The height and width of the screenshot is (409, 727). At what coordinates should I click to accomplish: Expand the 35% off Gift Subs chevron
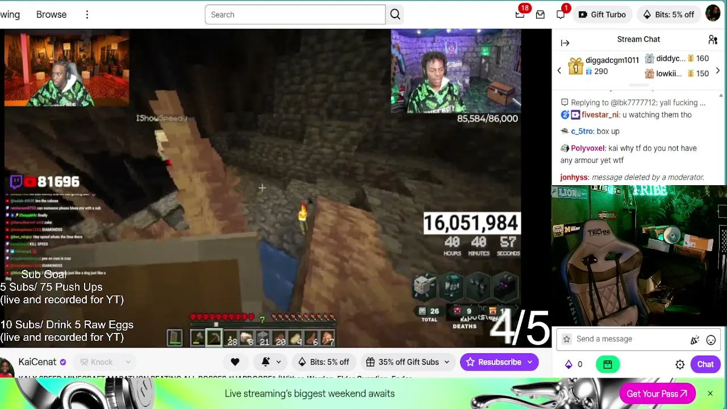tap(447, 362)
